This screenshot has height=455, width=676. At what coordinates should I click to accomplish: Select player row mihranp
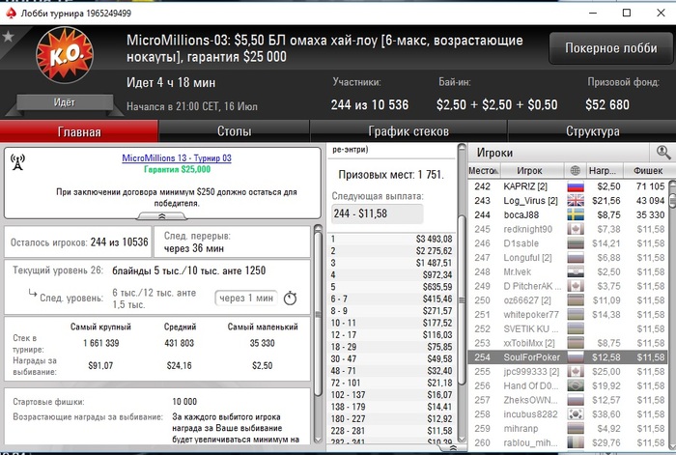(x=568, y=428)
